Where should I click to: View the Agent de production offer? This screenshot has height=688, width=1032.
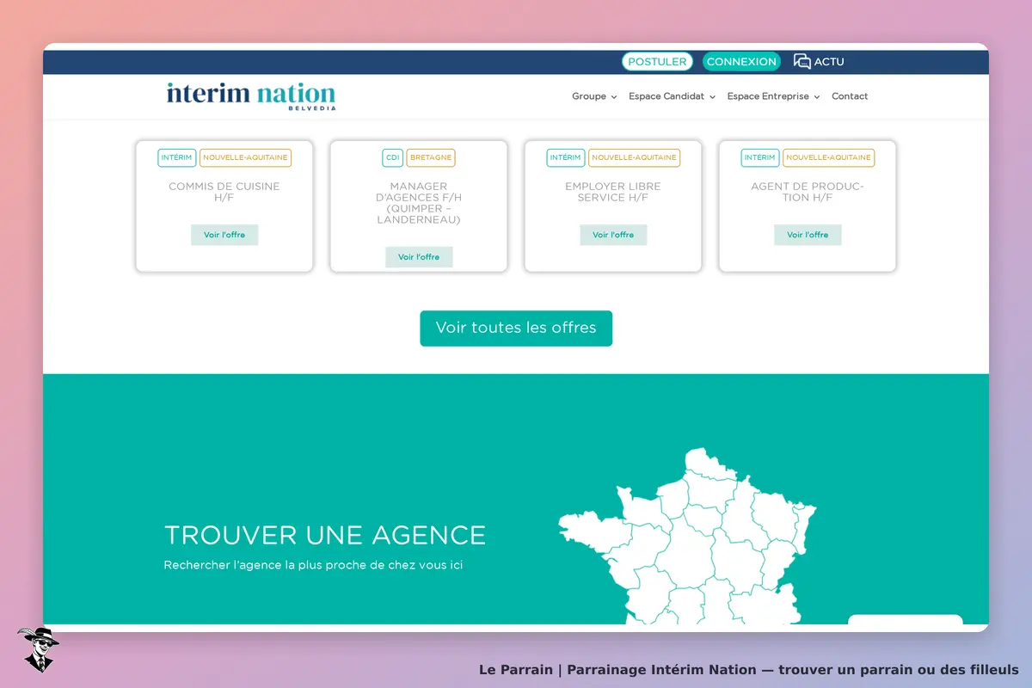click(x=808, y=235)
